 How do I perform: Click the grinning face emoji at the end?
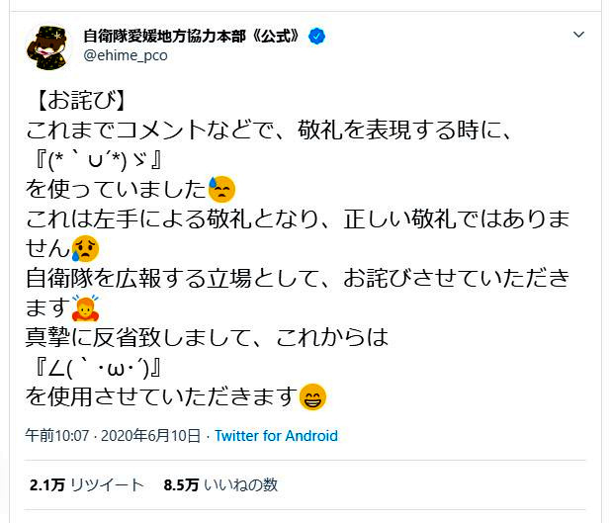point(312,396)
